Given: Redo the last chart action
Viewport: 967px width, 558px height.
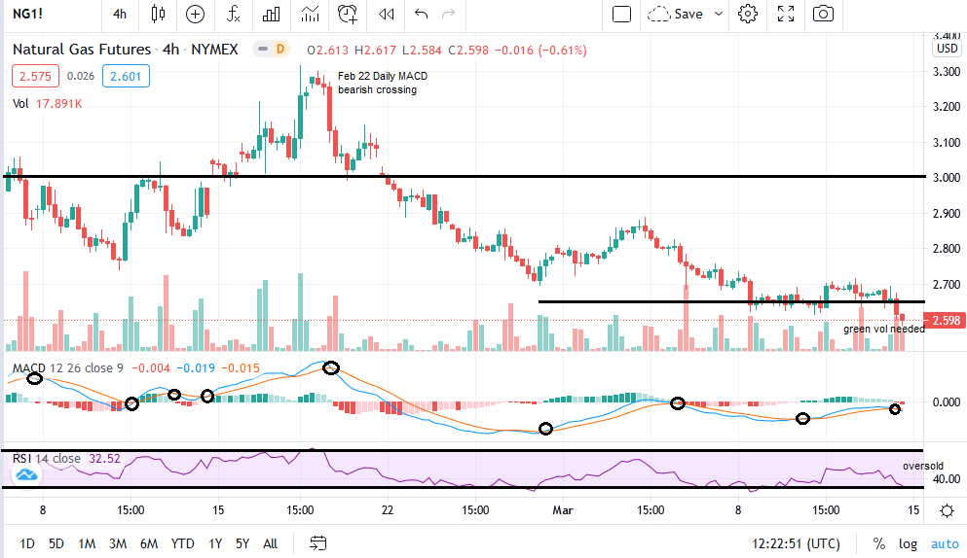Looking at the screenshot, I should [449, 14].
